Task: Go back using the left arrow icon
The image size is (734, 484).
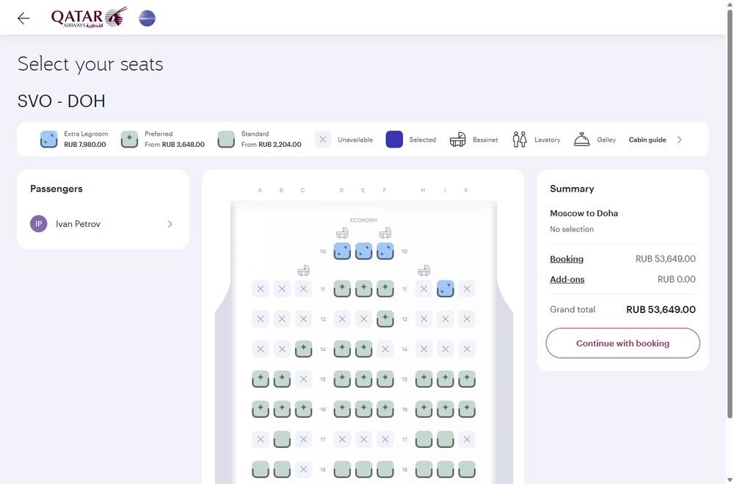Action: point(23,18)
